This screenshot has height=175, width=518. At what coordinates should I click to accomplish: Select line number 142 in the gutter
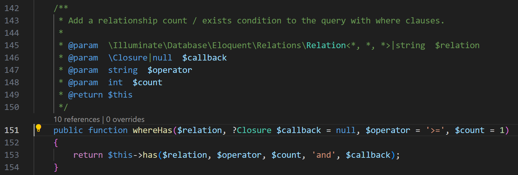coord(12,8)
